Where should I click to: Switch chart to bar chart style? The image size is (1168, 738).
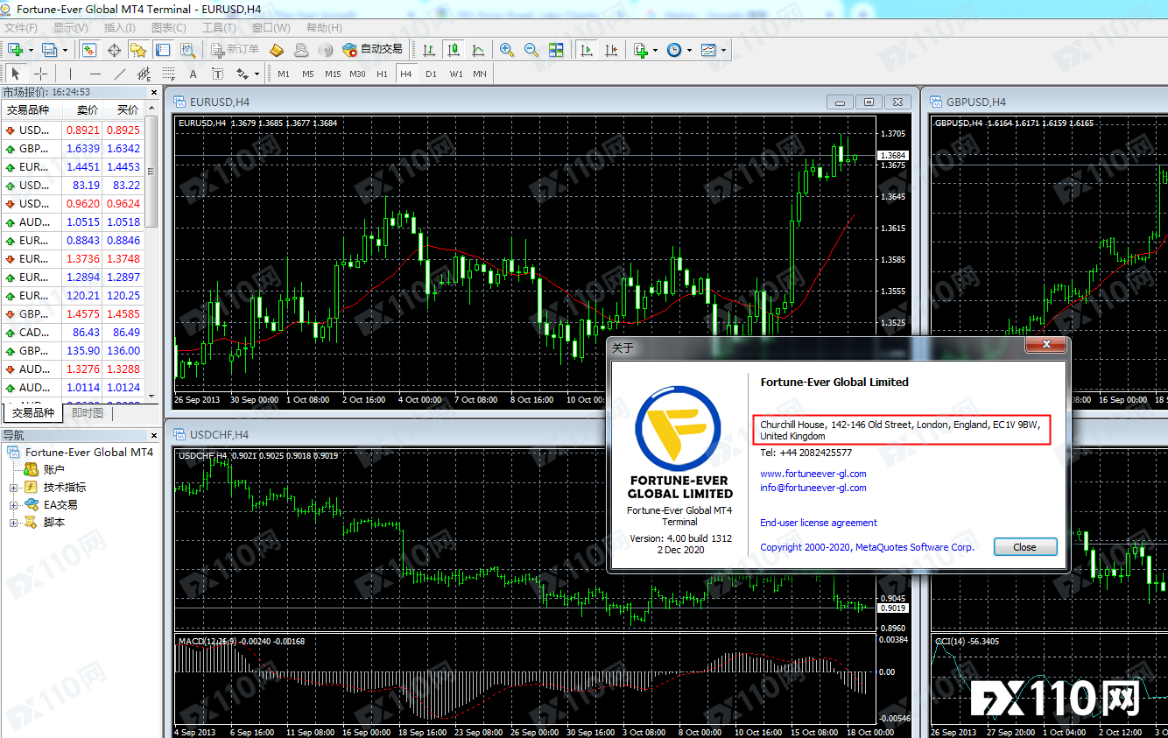(x=429, y=50)
